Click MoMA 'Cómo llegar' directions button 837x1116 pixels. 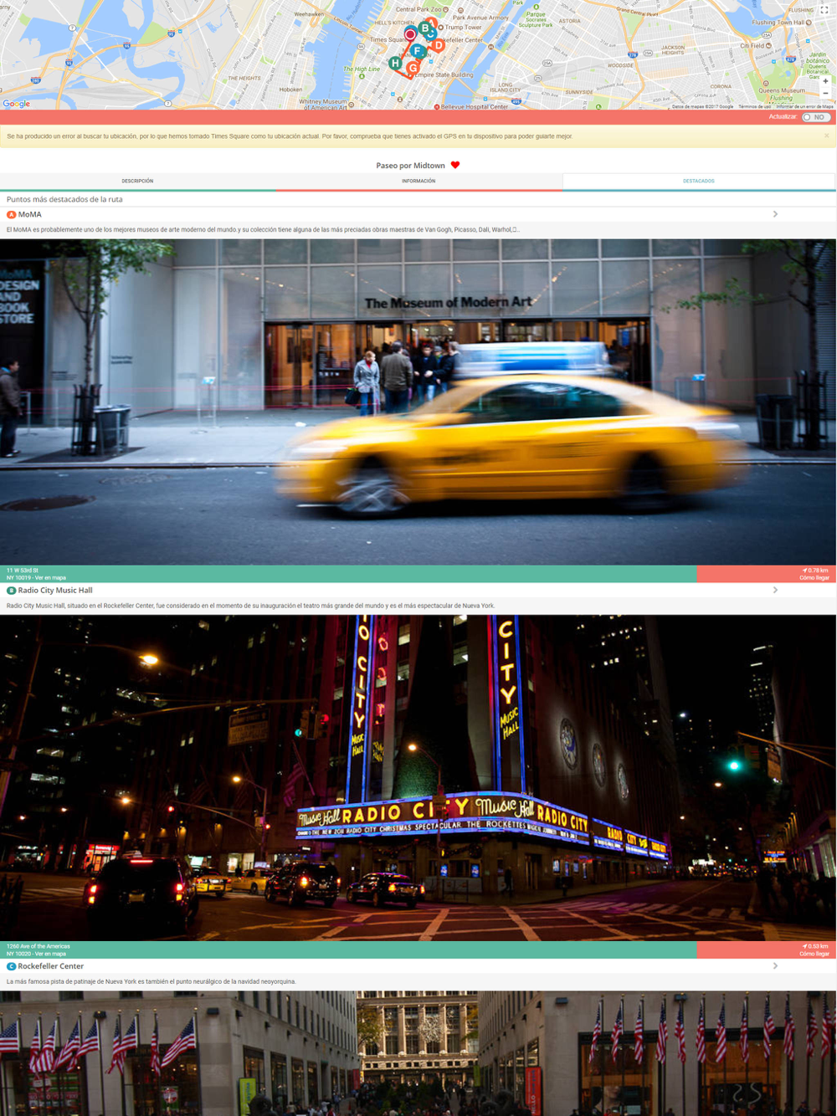coord(766,574)
